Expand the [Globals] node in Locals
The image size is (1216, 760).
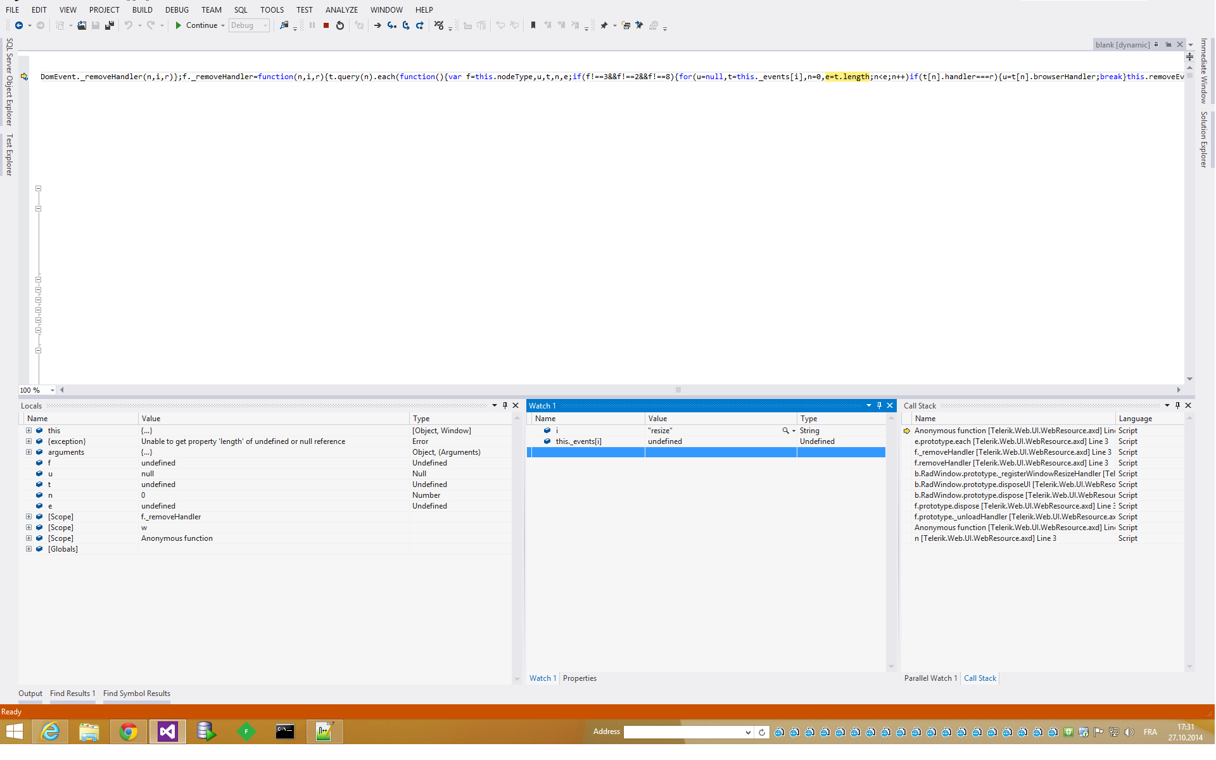pos(28,549)
